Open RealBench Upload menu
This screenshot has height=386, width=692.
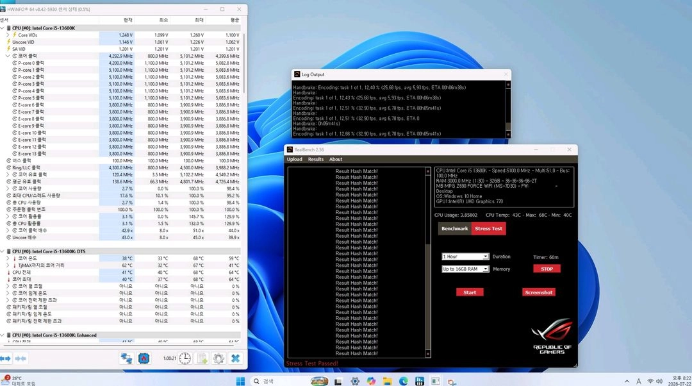pyautogui.click(x=294, y=160)
